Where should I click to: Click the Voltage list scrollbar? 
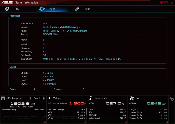point(86,112)
